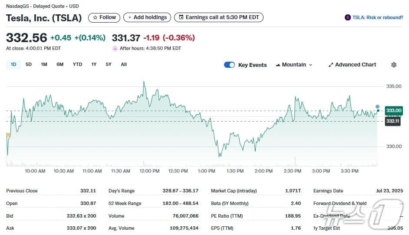
Task: Toggle the Key Events switch
Action: (x=229, y=65)
